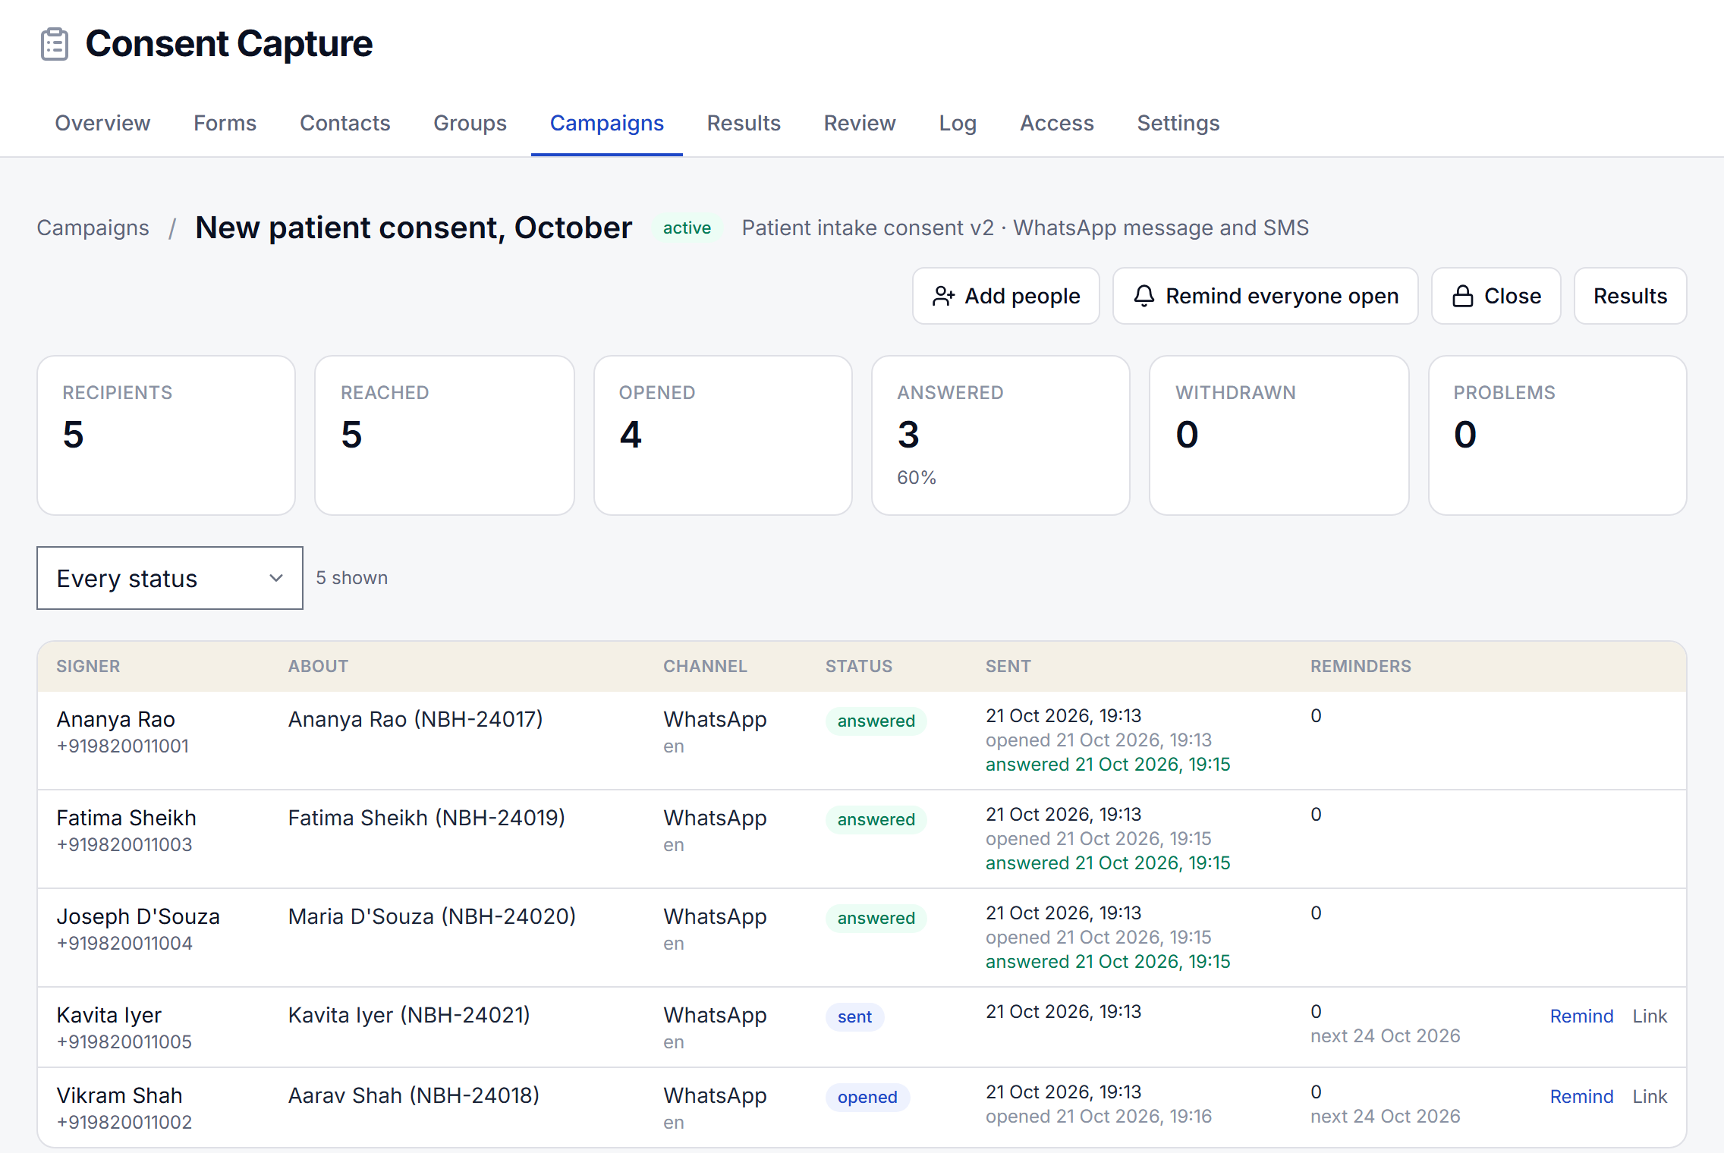Click the sent status badge for Kavita Iyer

tap(854, 1017)
